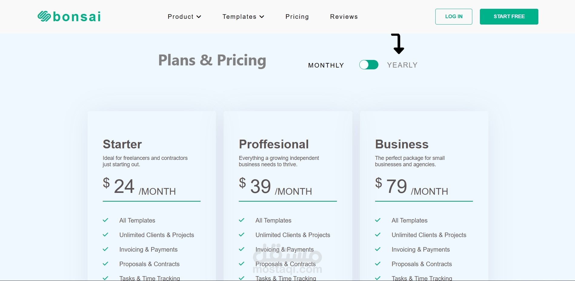Select the YEARLY billing label
This screenshot has width=575, height=281.
coord(402,64)
